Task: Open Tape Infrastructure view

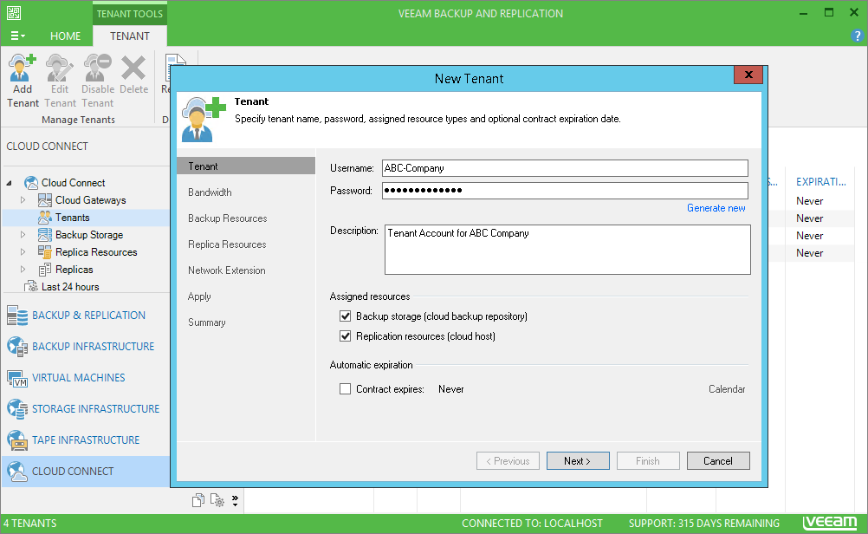Action: click(85, 440)
